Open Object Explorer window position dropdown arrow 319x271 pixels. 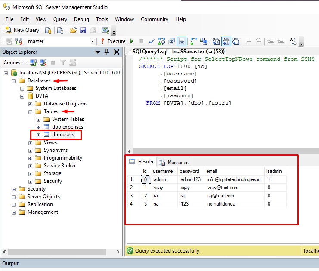pyautogui.click(x=98, y=52)
